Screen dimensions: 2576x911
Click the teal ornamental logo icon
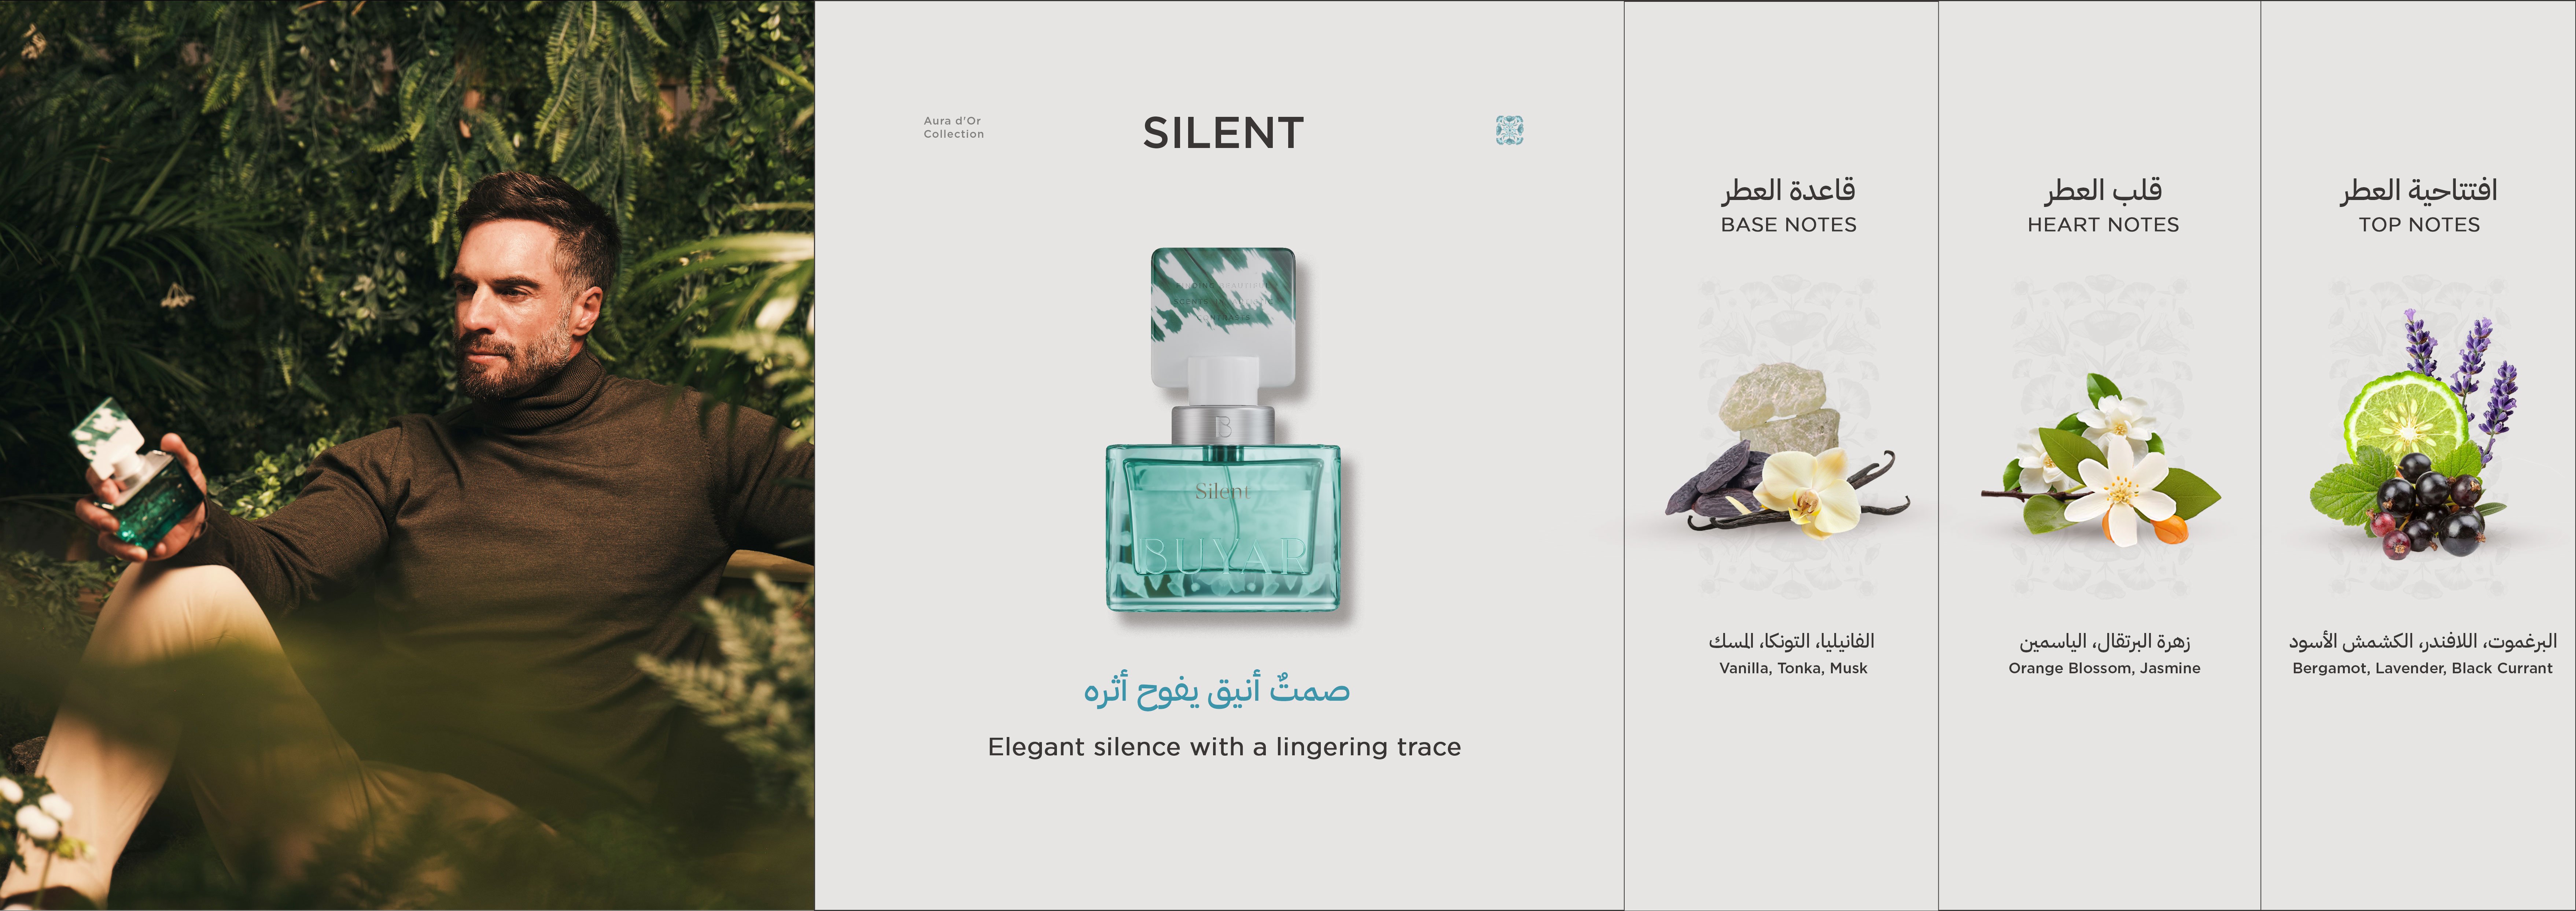[x=1509, y=130]
